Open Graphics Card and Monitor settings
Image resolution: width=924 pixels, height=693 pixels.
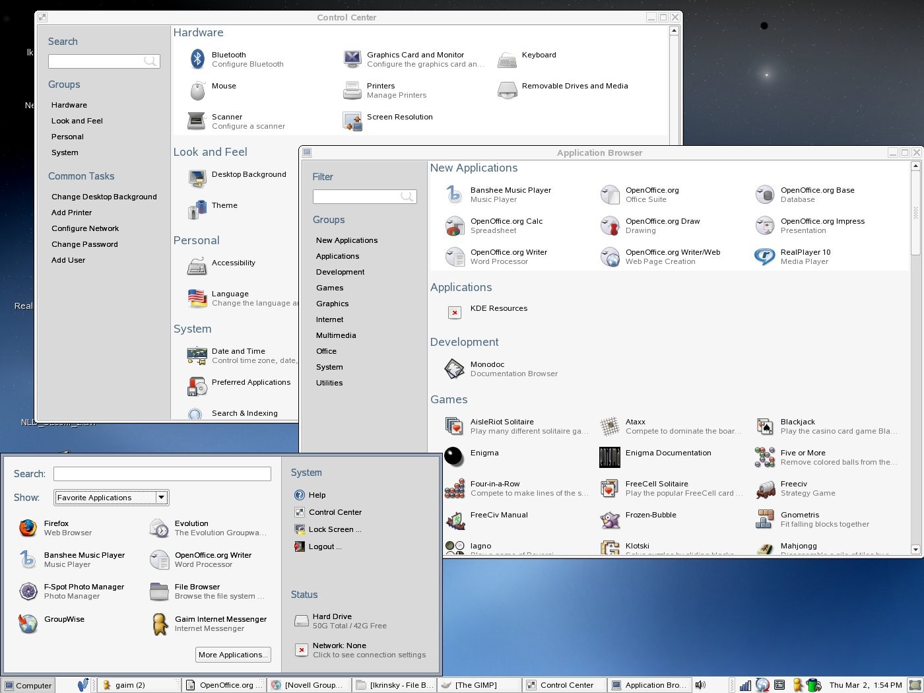[x=352, y=59]
